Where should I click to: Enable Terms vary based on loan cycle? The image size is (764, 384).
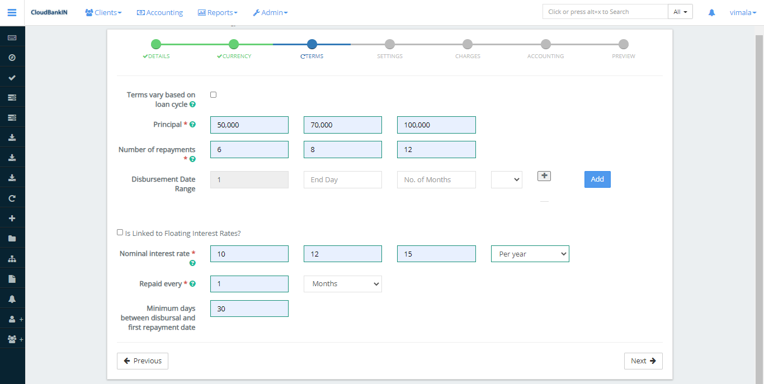coord(213,95)
